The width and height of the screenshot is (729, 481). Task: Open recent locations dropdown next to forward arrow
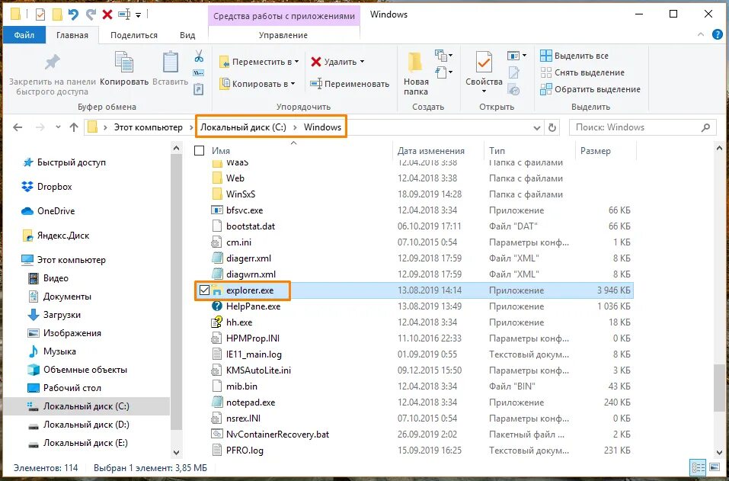point(58,127)
